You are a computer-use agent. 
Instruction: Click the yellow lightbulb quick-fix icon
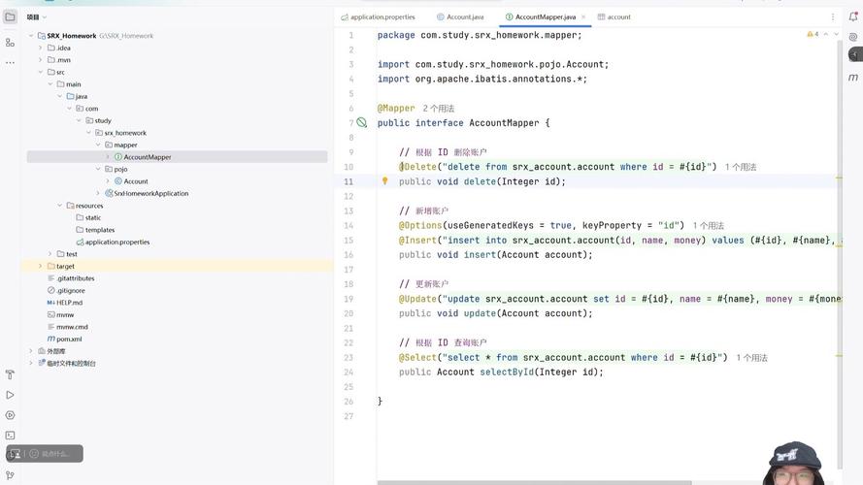point(384,181)
